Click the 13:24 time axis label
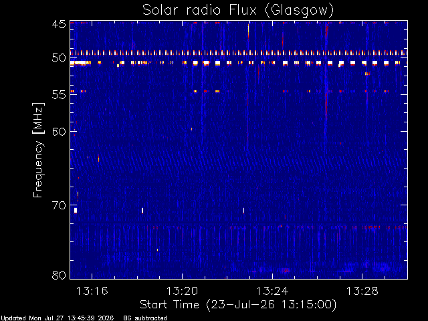Screen dimensions: 428x321 tap(272, 291)
